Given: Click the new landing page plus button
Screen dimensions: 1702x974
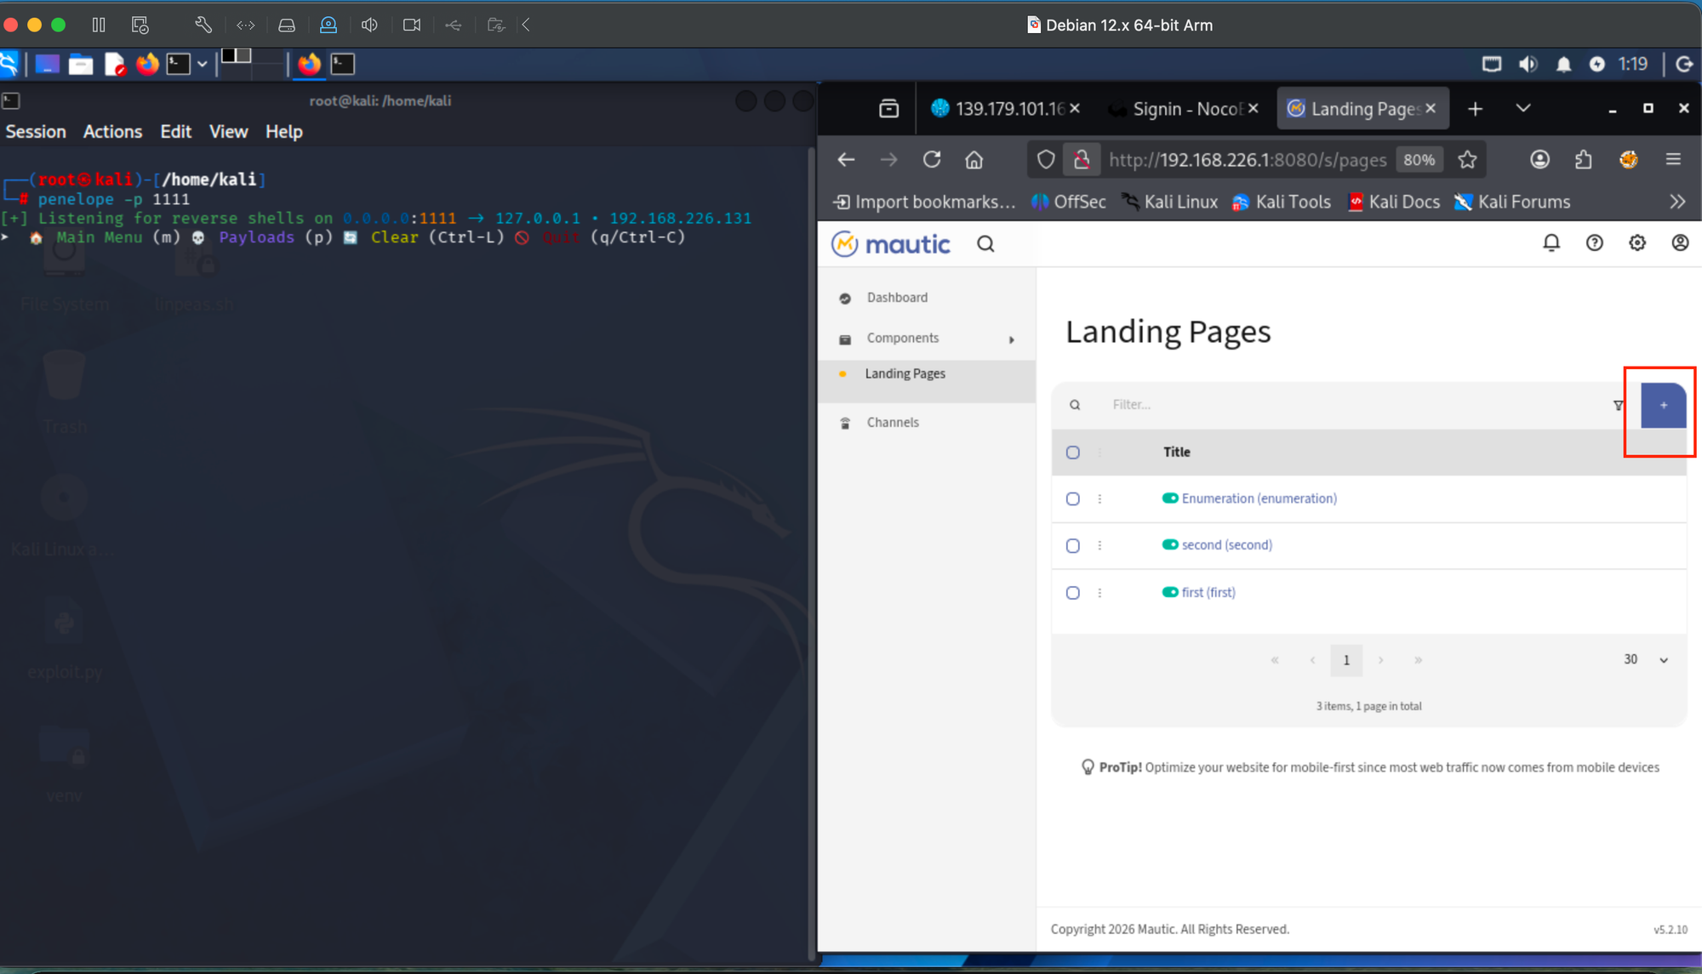Looking at the screenshot, I should [x=1663, y=405].
